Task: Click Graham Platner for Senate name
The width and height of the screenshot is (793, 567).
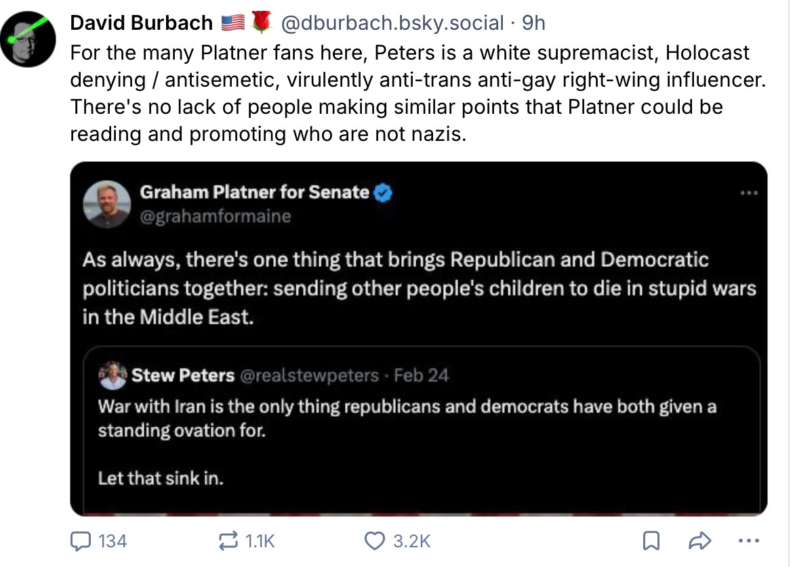Action: click(255, 192)
